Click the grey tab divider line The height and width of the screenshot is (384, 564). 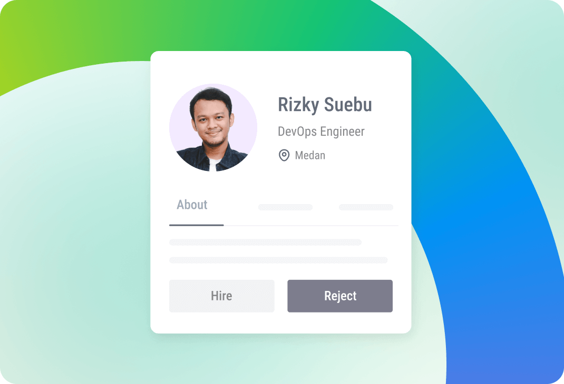(x=311, y=225)
